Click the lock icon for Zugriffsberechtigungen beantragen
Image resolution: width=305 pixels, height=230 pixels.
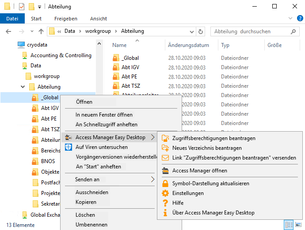point(165,138)
